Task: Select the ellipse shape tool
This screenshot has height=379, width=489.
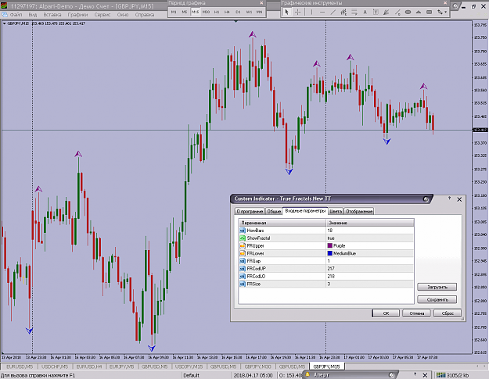Action: [408, 13]
